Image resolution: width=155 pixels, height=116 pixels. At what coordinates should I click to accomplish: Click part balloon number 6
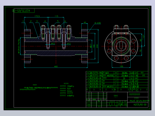click(x=65, y=21)
